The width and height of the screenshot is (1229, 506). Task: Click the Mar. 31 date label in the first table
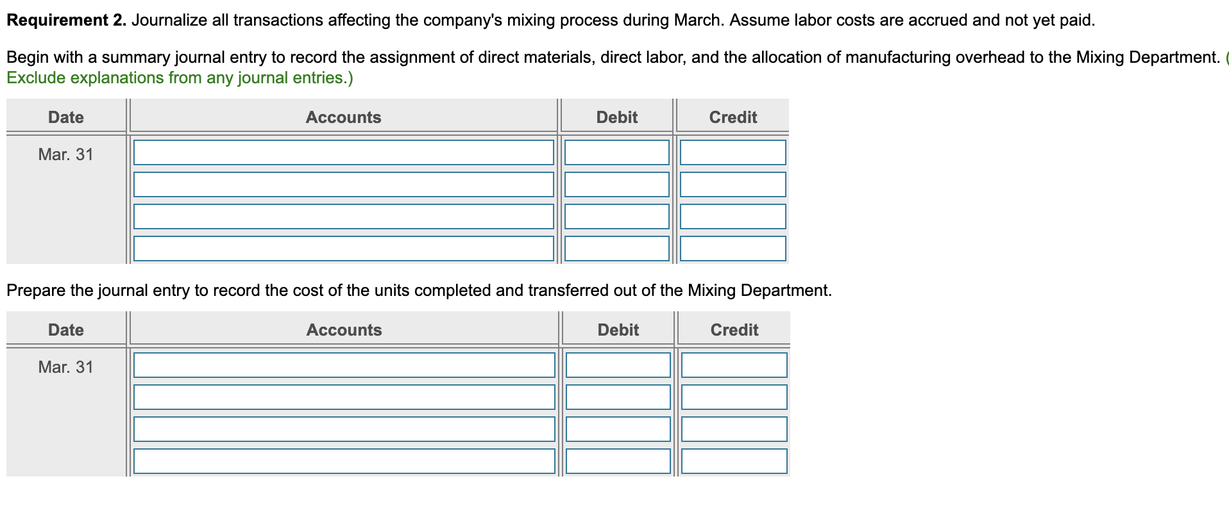tap(65, 154)
